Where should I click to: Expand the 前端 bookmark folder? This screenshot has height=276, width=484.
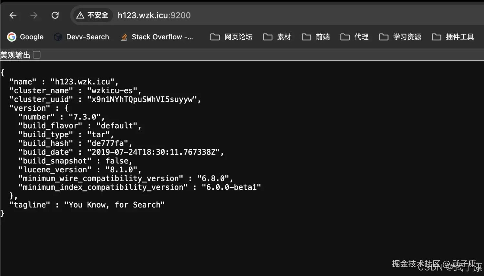pyautogui.click(x=316, y=37)
